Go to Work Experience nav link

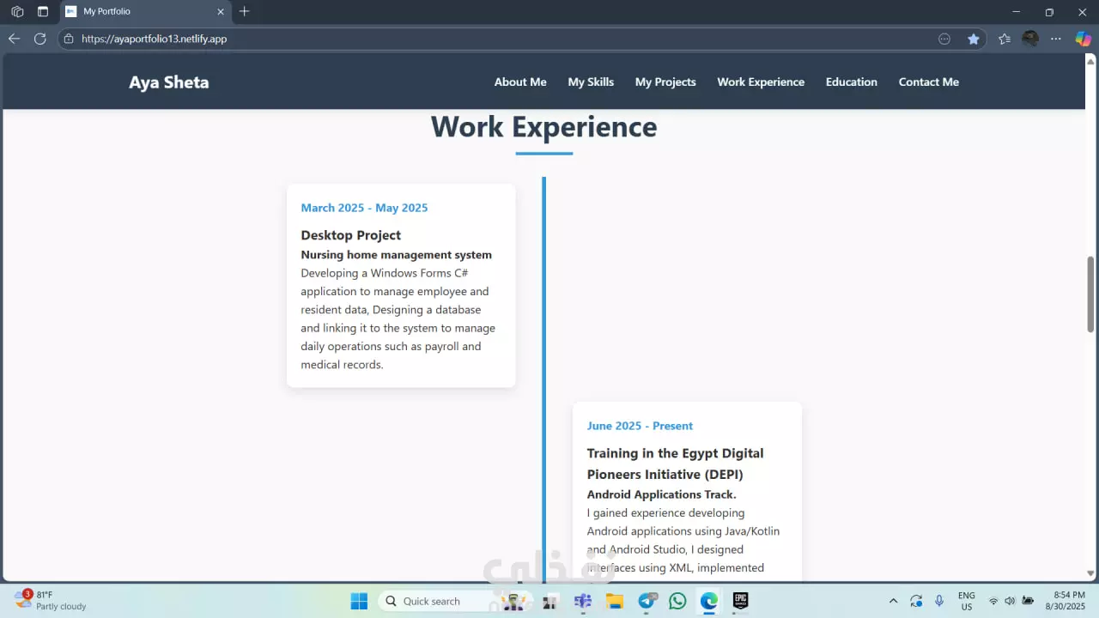click(x=761, y=82)
